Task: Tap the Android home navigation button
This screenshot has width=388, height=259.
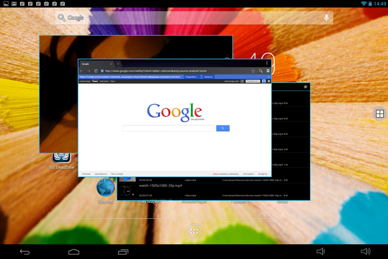Action: 74,252
